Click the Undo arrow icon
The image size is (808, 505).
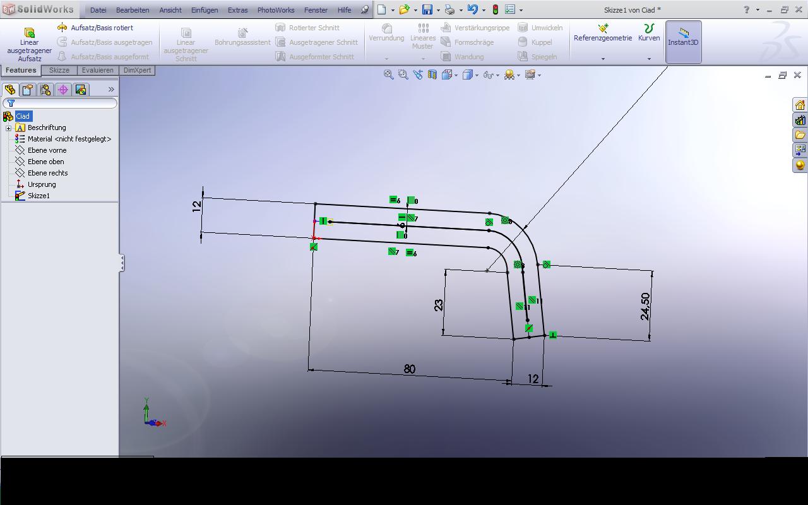pyautogui.click(x=472, y=9)
